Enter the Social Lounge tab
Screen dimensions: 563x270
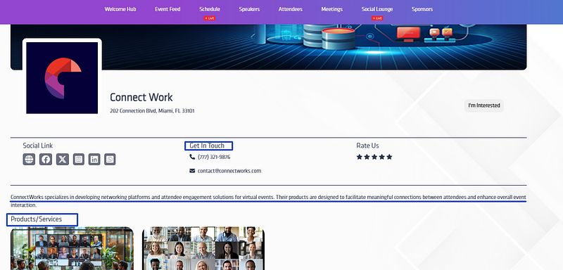(377, 9)
